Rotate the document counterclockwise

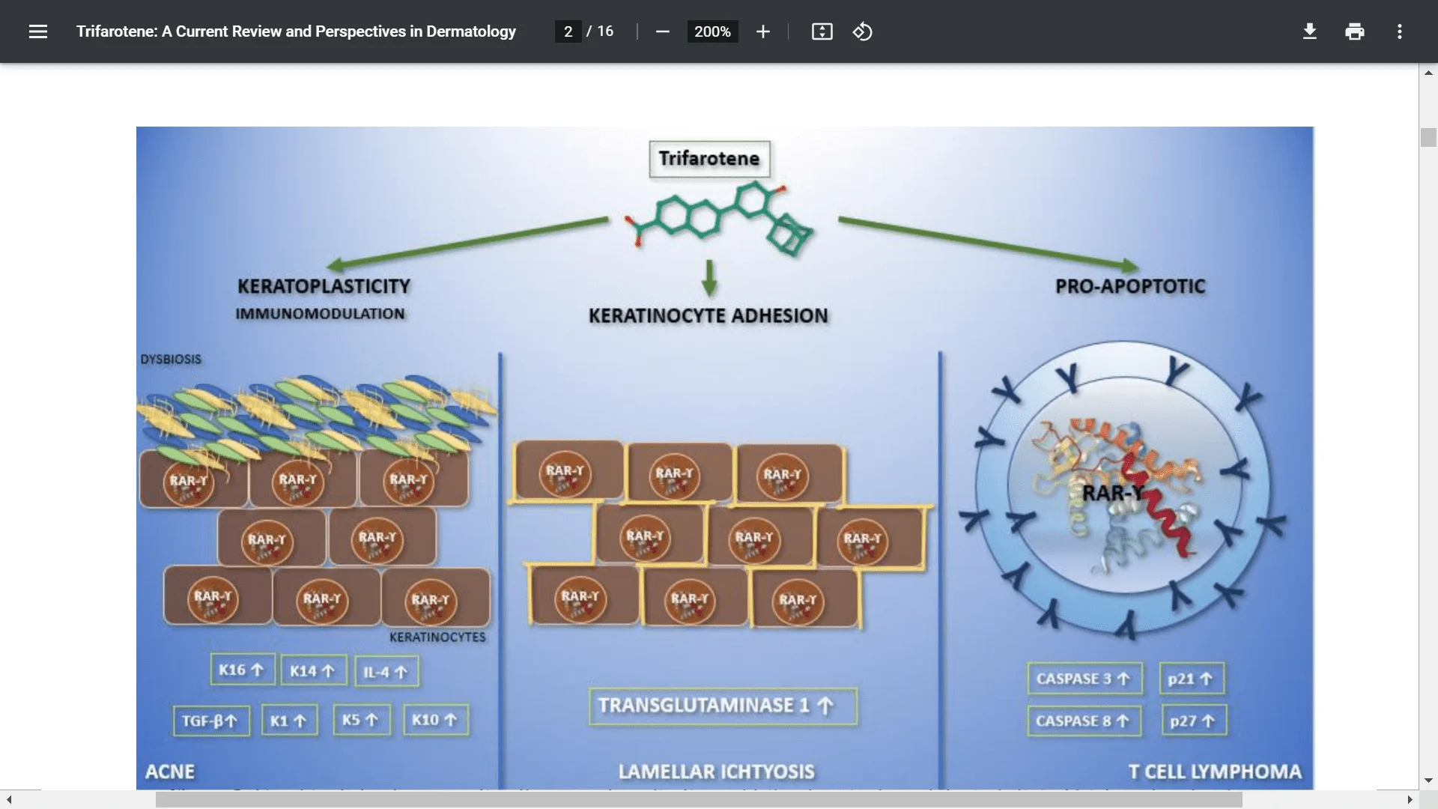pos(863,31)
